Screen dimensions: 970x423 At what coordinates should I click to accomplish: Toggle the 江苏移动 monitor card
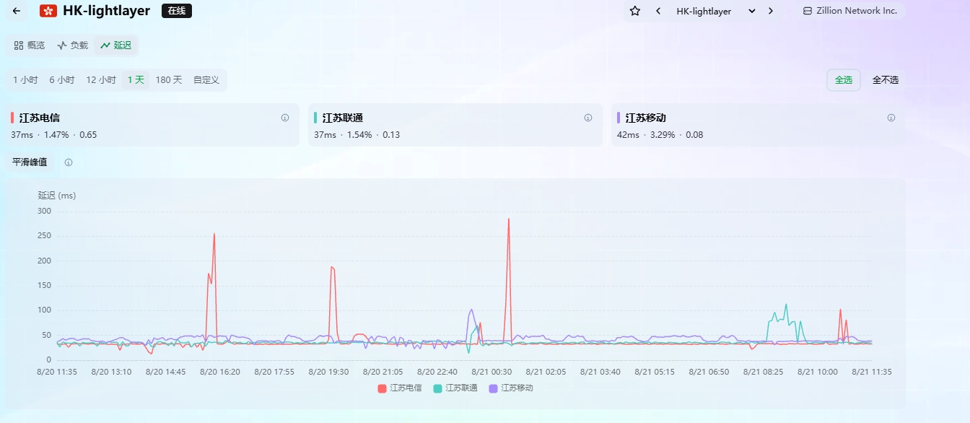[758, 125]
